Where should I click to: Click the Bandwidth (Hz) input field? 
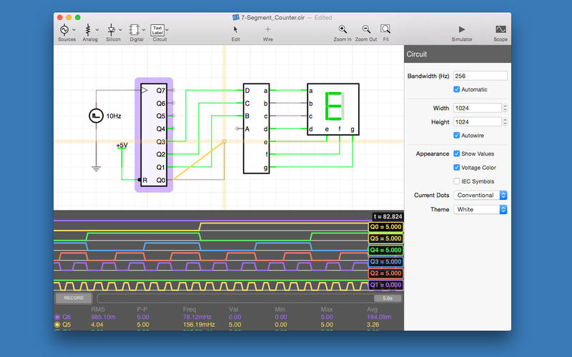tap(480, 76)
